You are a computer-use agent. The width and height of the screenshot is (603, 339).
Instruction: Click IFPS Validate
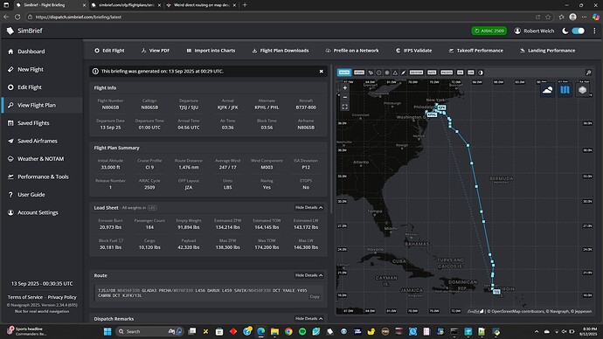(413, 51)
